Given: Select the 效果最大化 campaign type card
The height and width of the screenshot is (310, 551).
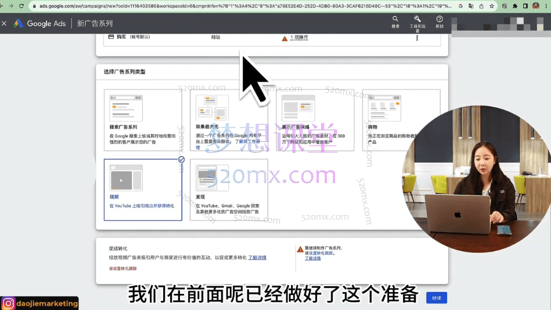Looking at the screenshot, I should [x=229, y=121].
